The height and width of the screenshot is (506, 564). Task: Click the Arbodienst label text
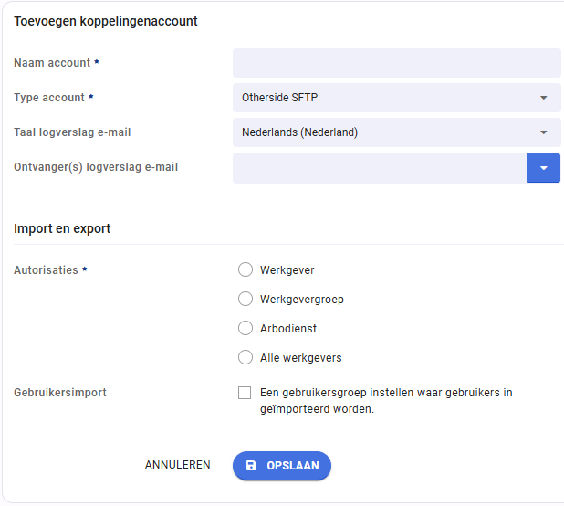(x=288, y=329)
